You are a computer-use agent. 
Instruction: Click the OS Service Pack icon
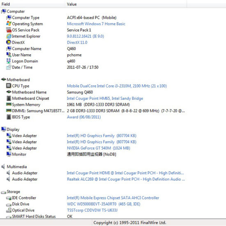pos(9,30)
